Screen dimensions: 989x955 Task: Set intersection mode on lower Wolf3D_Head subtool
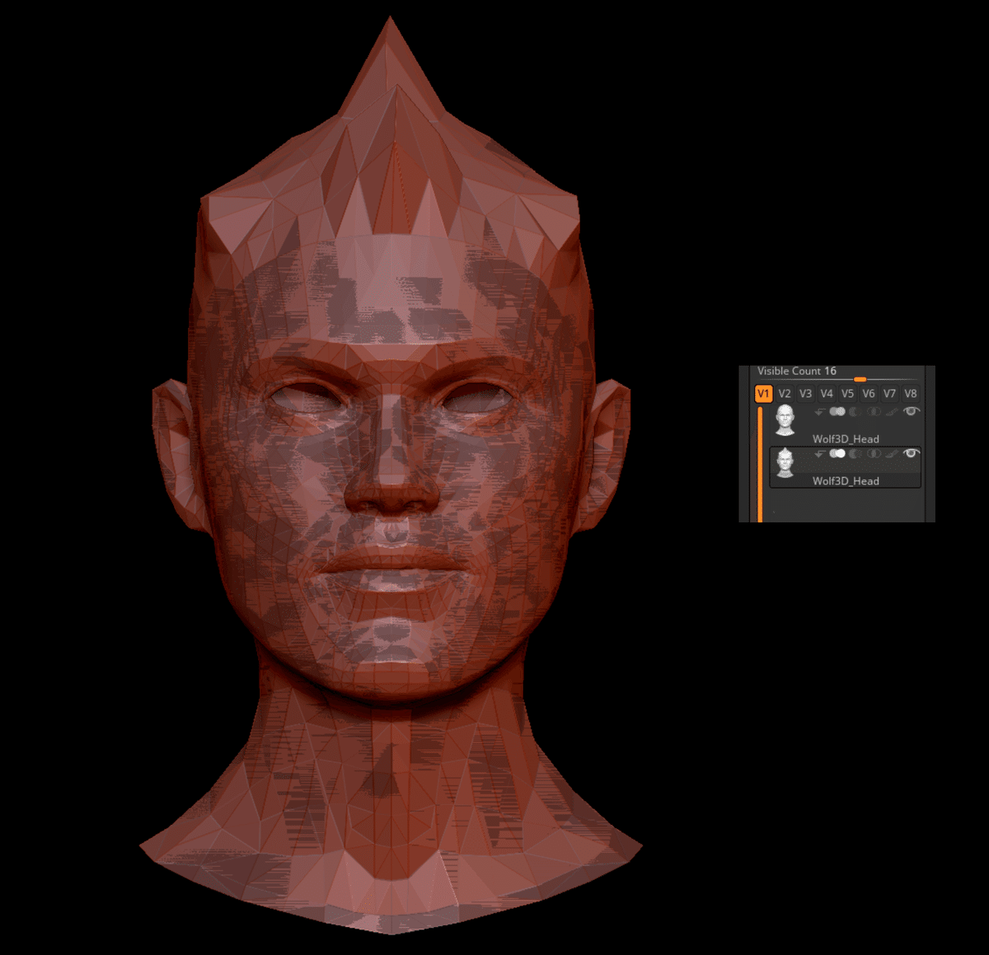874,454
